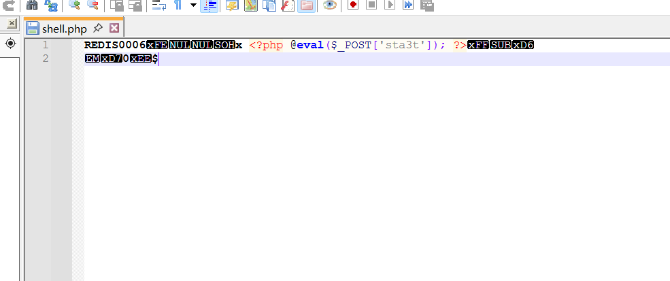Click the xFF character marker
Screen dimensions: 670x281
coord(478,46)
